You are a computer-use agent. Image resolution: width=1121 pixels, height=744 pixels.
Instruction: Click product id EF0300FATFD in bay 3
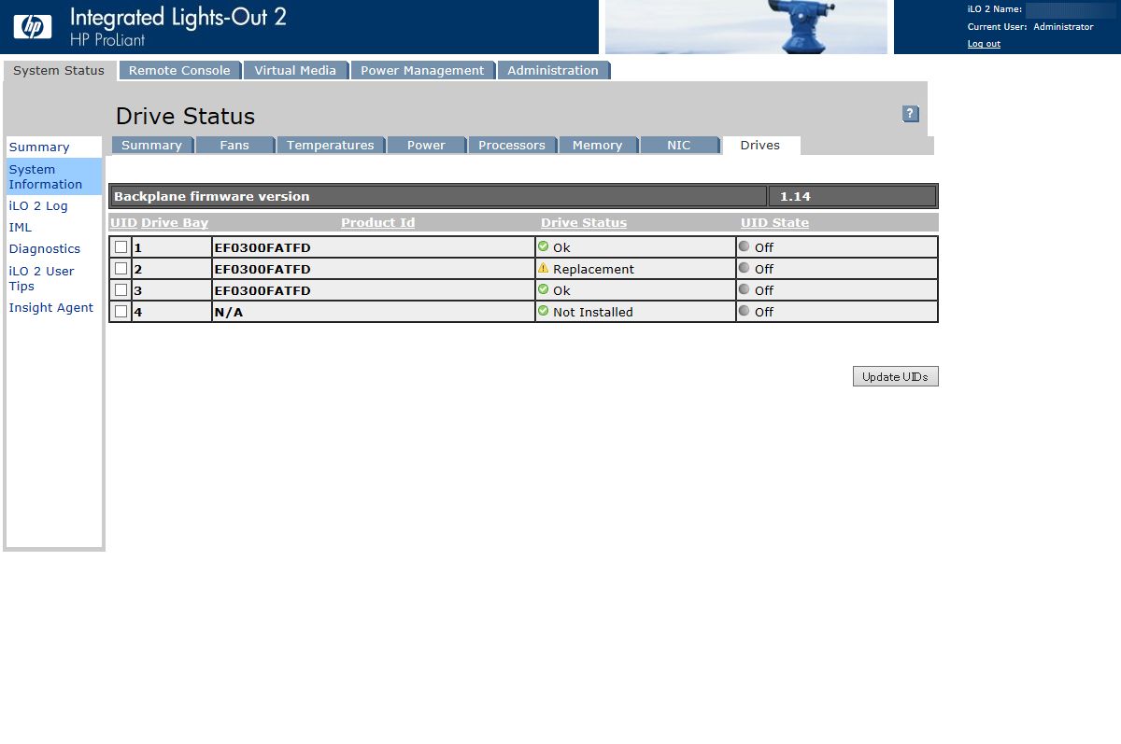(x=263, y=290)
